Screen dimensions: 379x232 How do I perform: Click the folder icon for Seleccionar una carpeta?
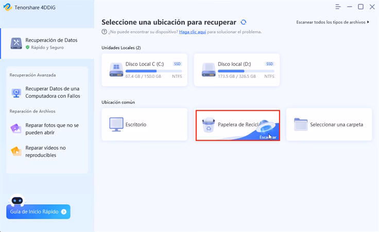coord(301,124)
